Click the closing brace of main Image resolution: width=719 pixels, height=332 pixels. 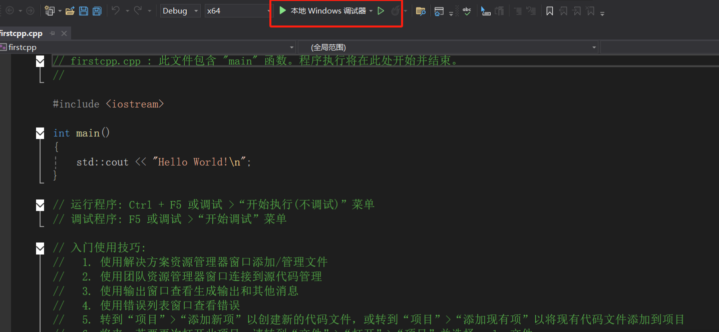click(x=56, y=176)
